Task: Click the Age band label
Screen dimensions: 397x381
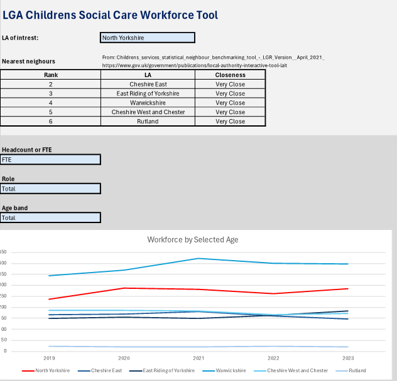Action: [14, 208]
